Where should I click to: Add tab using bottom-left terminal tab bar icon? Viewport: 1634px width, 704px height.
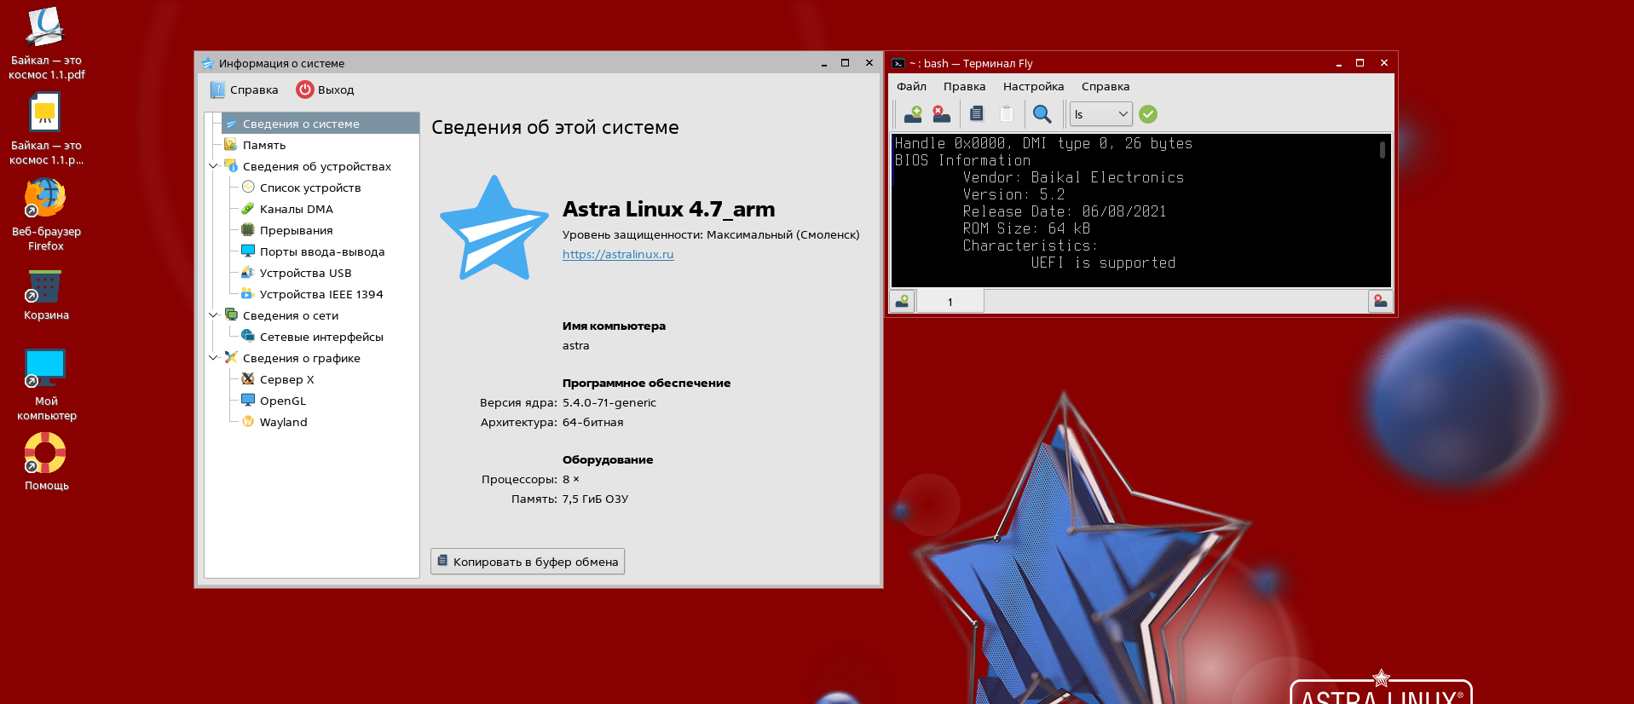902,301
